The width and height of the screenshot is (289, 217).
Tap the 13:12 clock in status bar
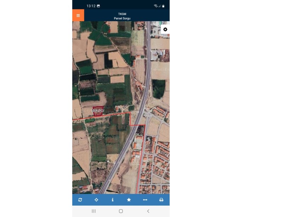coord(91,6)
